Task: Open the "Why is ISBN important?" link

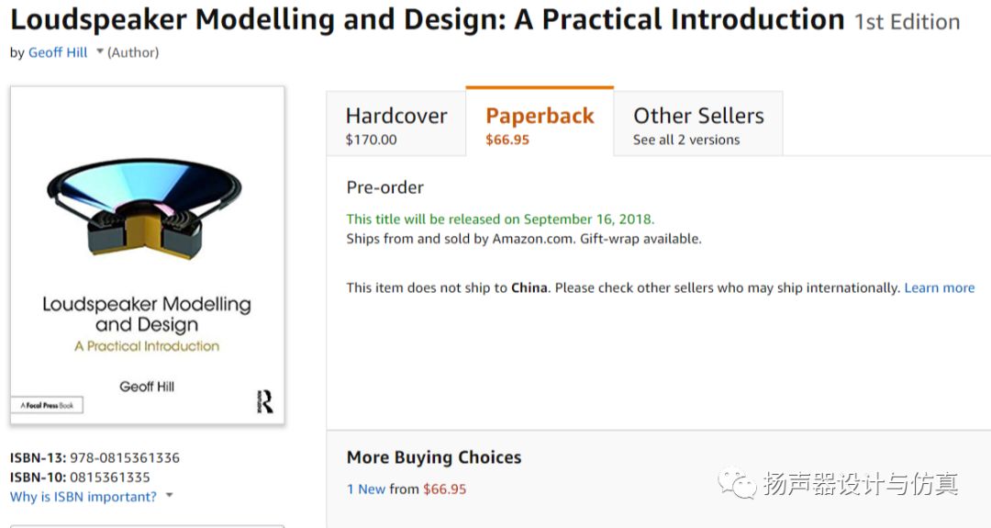Action: (x=84, y=497)
